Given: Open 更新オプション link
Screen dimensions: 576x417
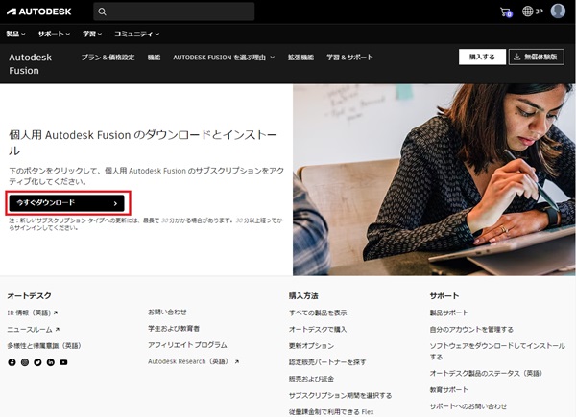Looking at the screenshot, I should pyautogui.click(x=311, y=346).
